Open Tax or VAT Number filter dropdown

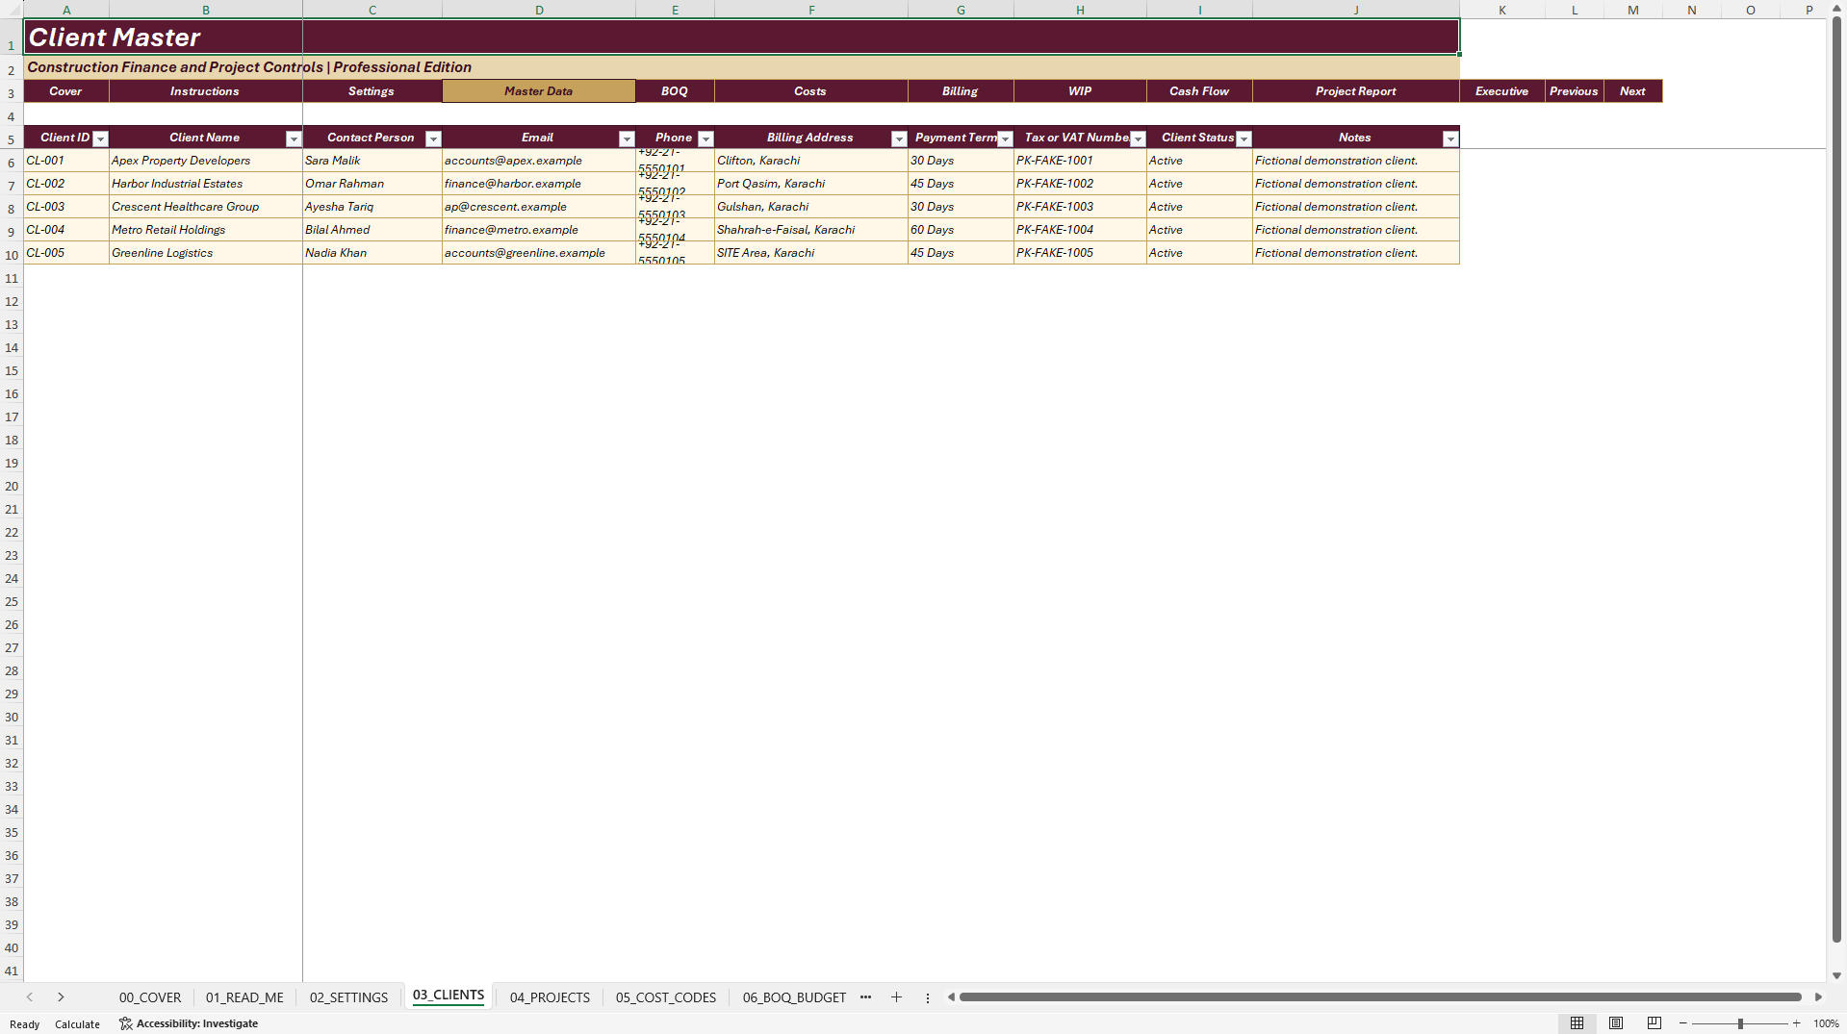pyautogui.click(x=1138, y=139)
